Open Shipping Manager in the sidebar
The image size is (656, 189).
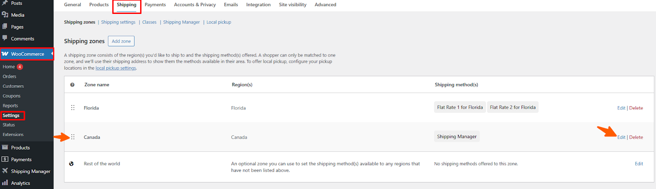click(30, 171)
